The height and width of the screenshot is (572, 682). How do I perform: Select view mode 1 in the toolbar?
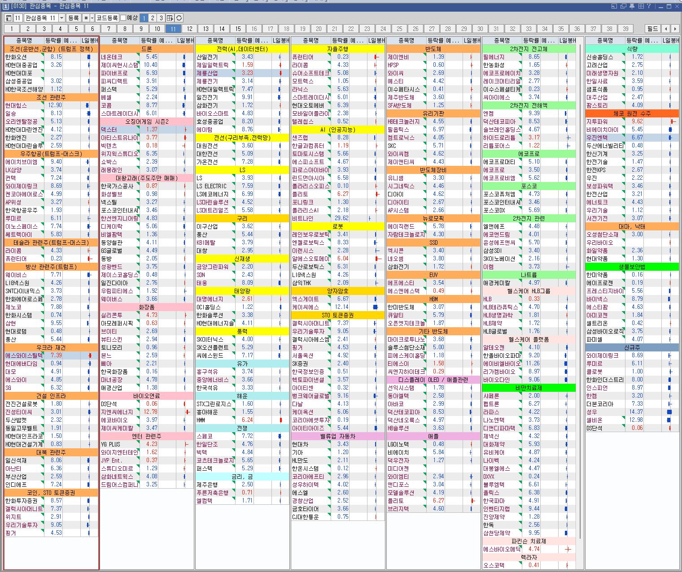tap(144, 18)
